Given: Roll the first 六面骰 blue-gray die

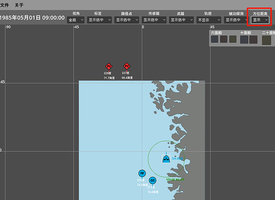Looking at the screenshot, I should (x=215, y=39).
